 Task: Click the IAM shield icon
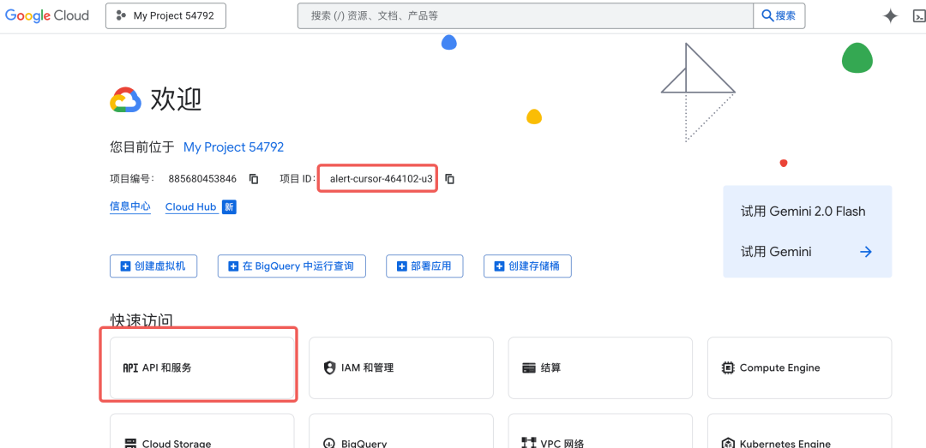329,367
